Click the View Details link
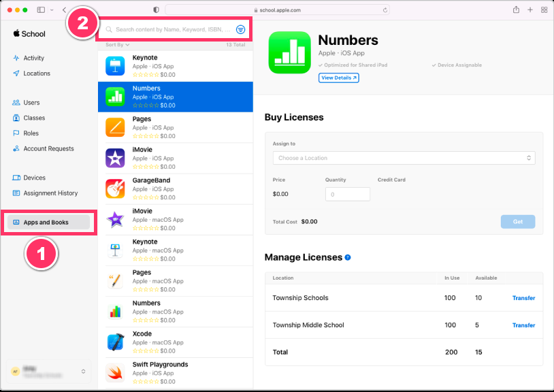Image resolution: width=554 pixels, height=392 pixels. tap(339, 78)
